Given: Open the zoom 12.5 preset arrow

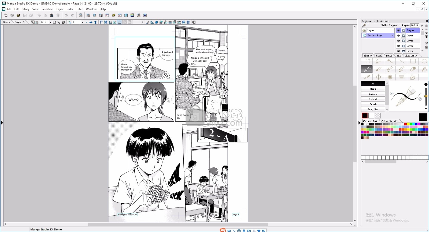Looking at the screenshot, I should (50, 22).
